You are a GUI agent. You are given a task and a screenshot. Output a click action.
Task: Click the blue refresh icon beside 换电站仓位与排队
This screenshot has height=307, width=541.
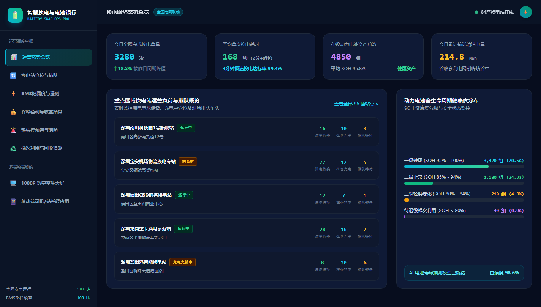click(13, 76)
